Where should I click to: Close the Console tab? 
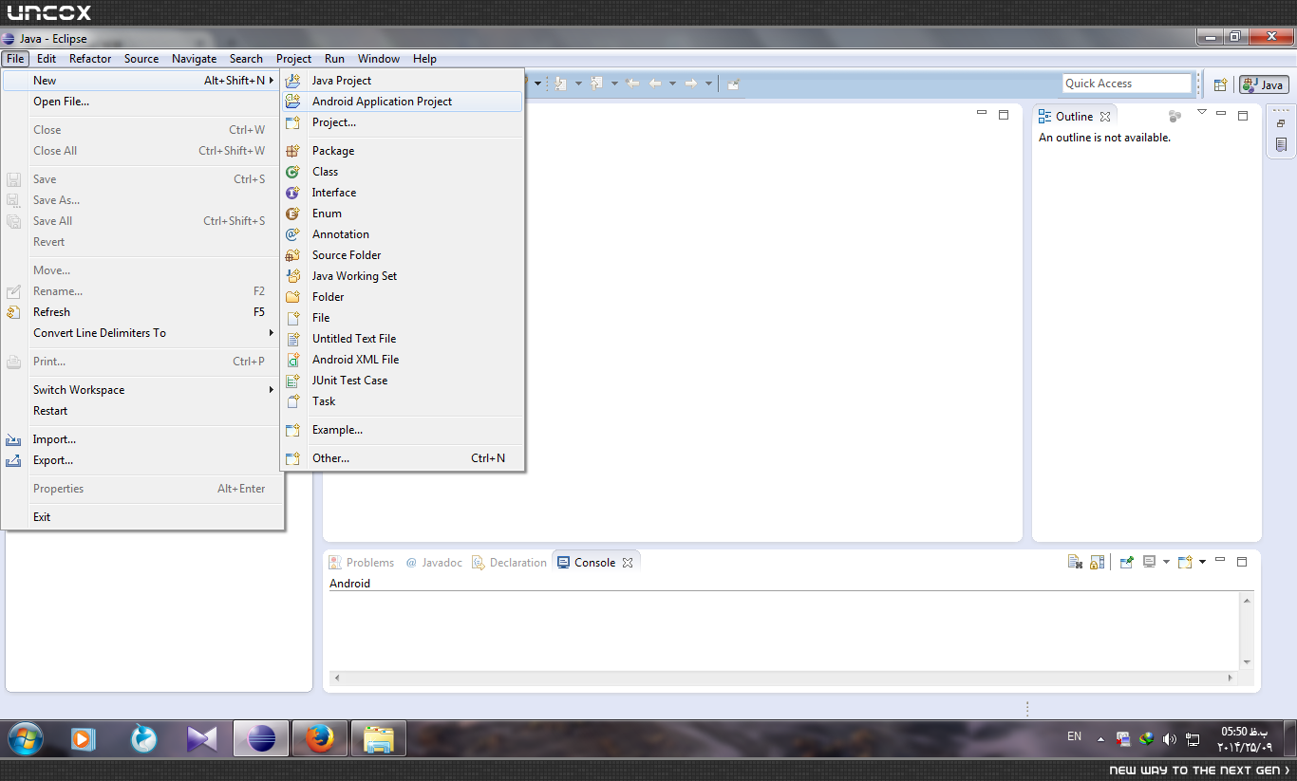point(627,563)
